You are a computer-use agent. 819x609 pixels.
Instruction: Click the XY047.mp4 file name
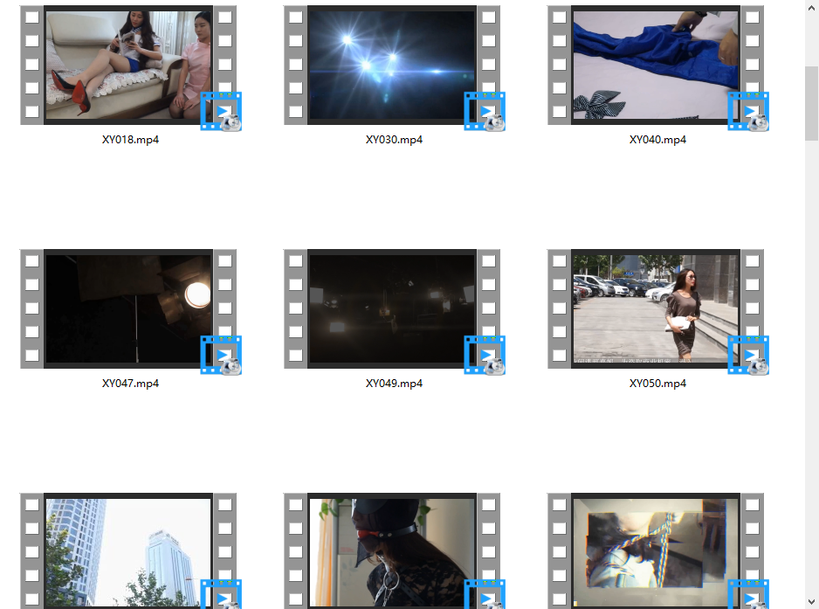pyautogui.click(x=130, y=384)
